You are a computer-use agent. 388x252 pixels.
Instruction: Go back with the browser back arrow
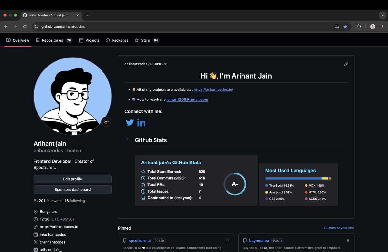tap(6, 26)
